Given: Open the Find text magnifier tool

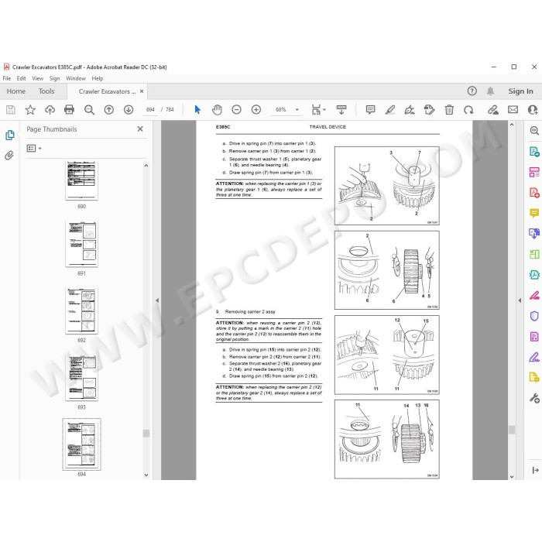Looking at the screenshot, I should (x=89, y=110).
